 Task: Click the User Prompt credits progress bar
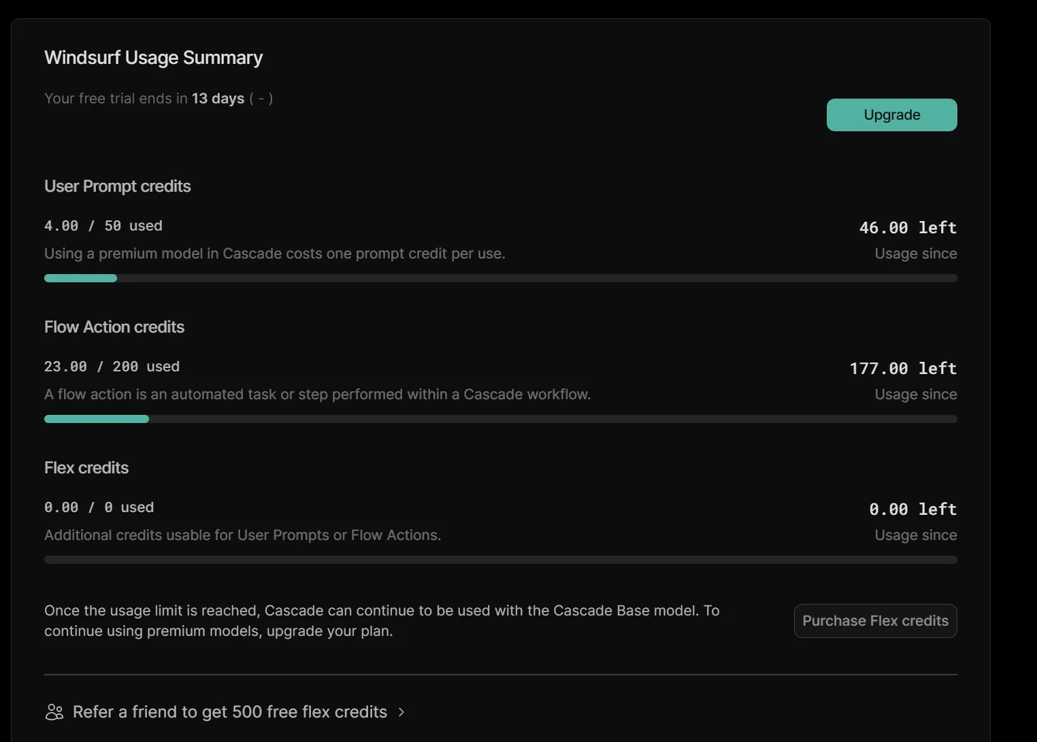pyautogui.click(x=500, y=278)
